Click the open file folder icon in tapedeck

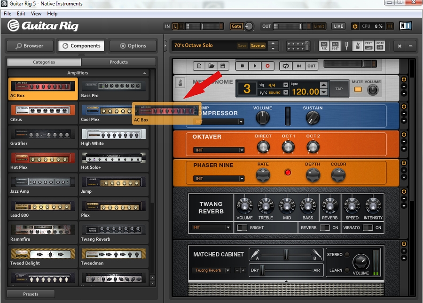pyautogui.click(x=211, y=66)
